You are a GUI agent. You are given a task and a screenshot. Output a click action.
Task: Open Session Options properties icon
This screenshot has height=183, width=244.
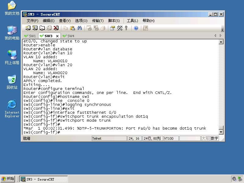coord(112,28)
